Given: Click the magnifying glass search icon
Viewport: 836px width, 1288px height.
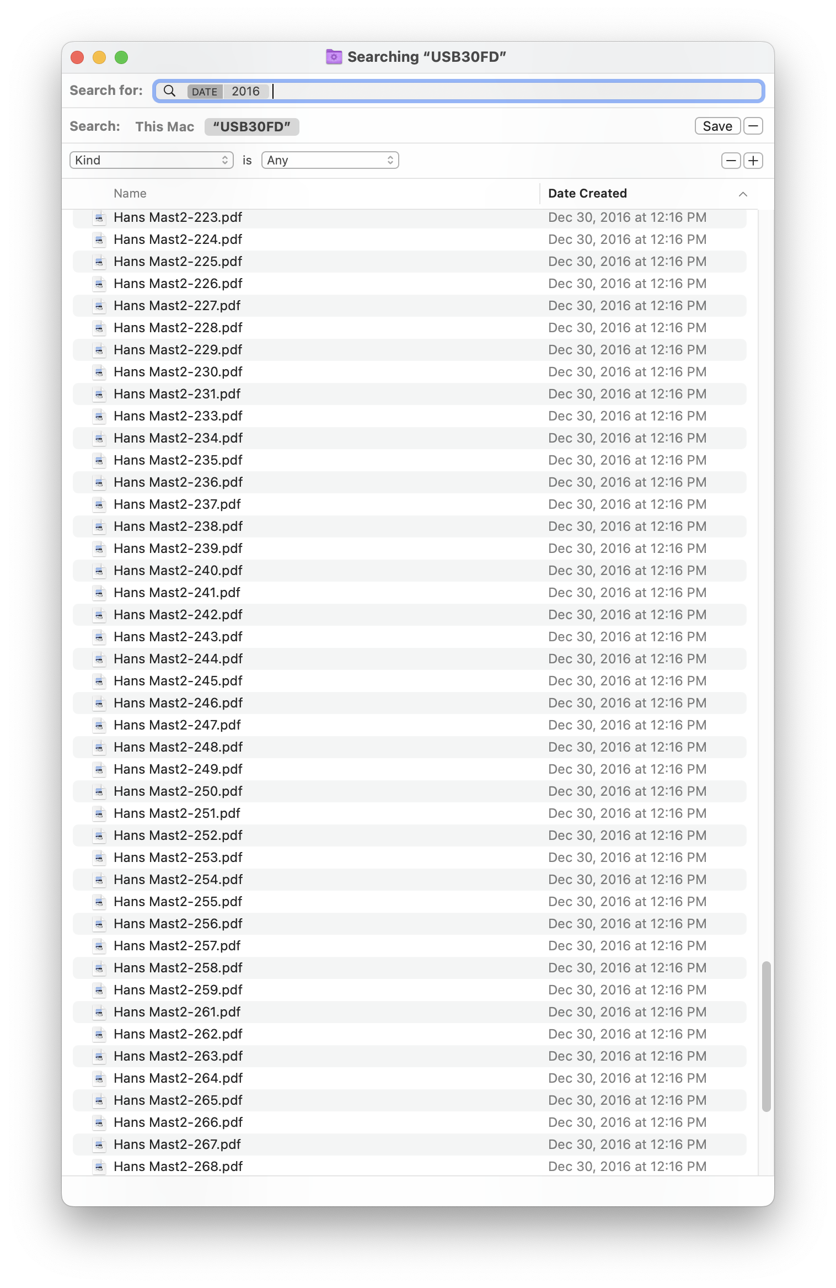Looking at the screenshot, I should click(x=169, y=91).
